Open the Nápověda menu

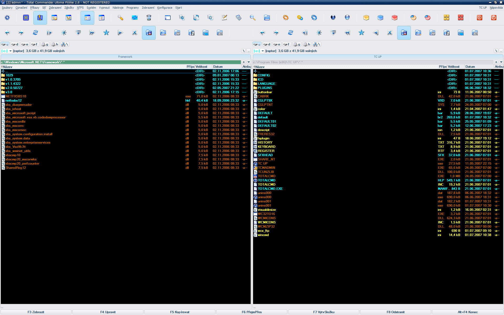point(496,8)
